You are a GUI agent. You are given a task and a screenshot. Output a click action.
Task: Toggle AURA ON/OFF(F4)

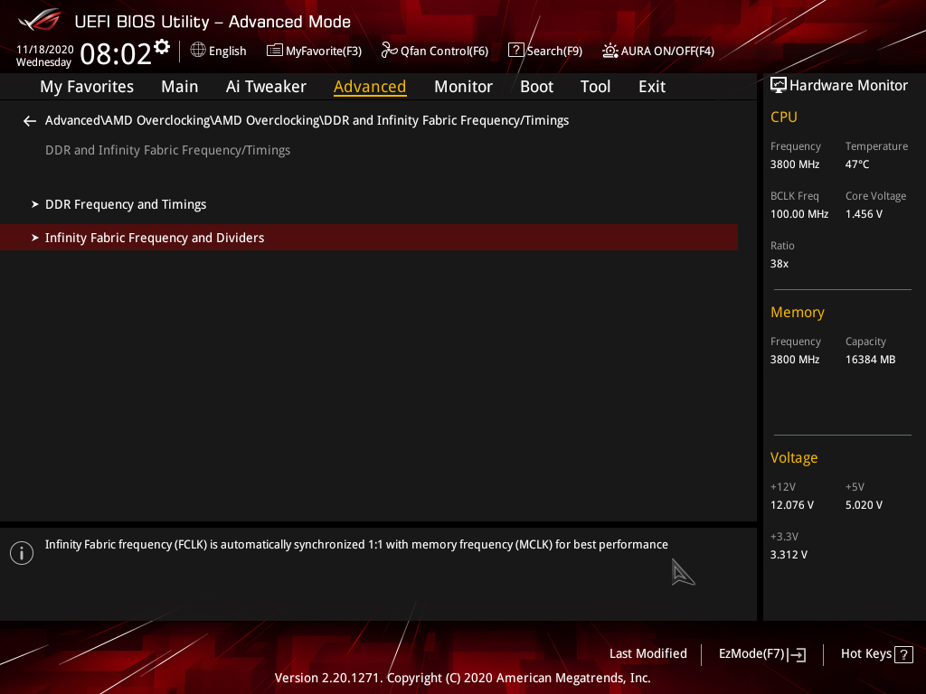coord(667,51)
